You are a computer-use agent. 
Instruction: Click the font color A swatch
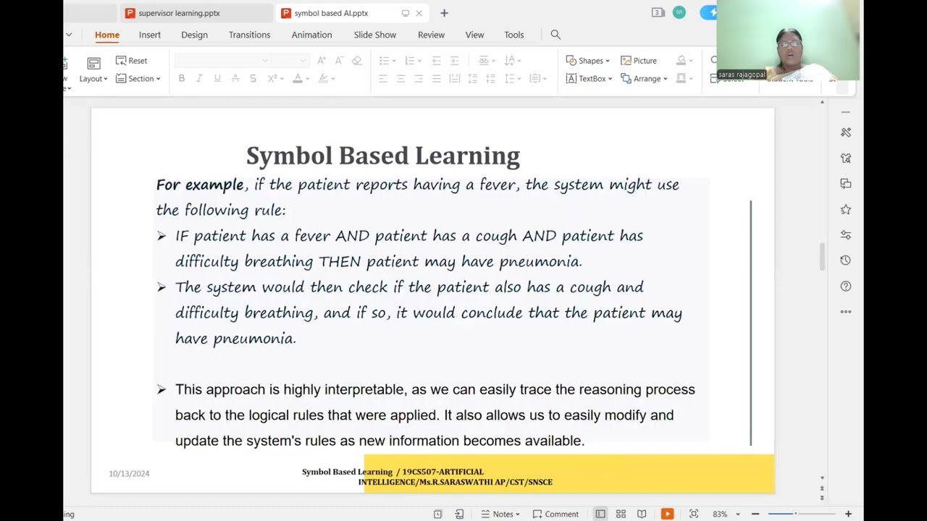click(x=297, y=78)
